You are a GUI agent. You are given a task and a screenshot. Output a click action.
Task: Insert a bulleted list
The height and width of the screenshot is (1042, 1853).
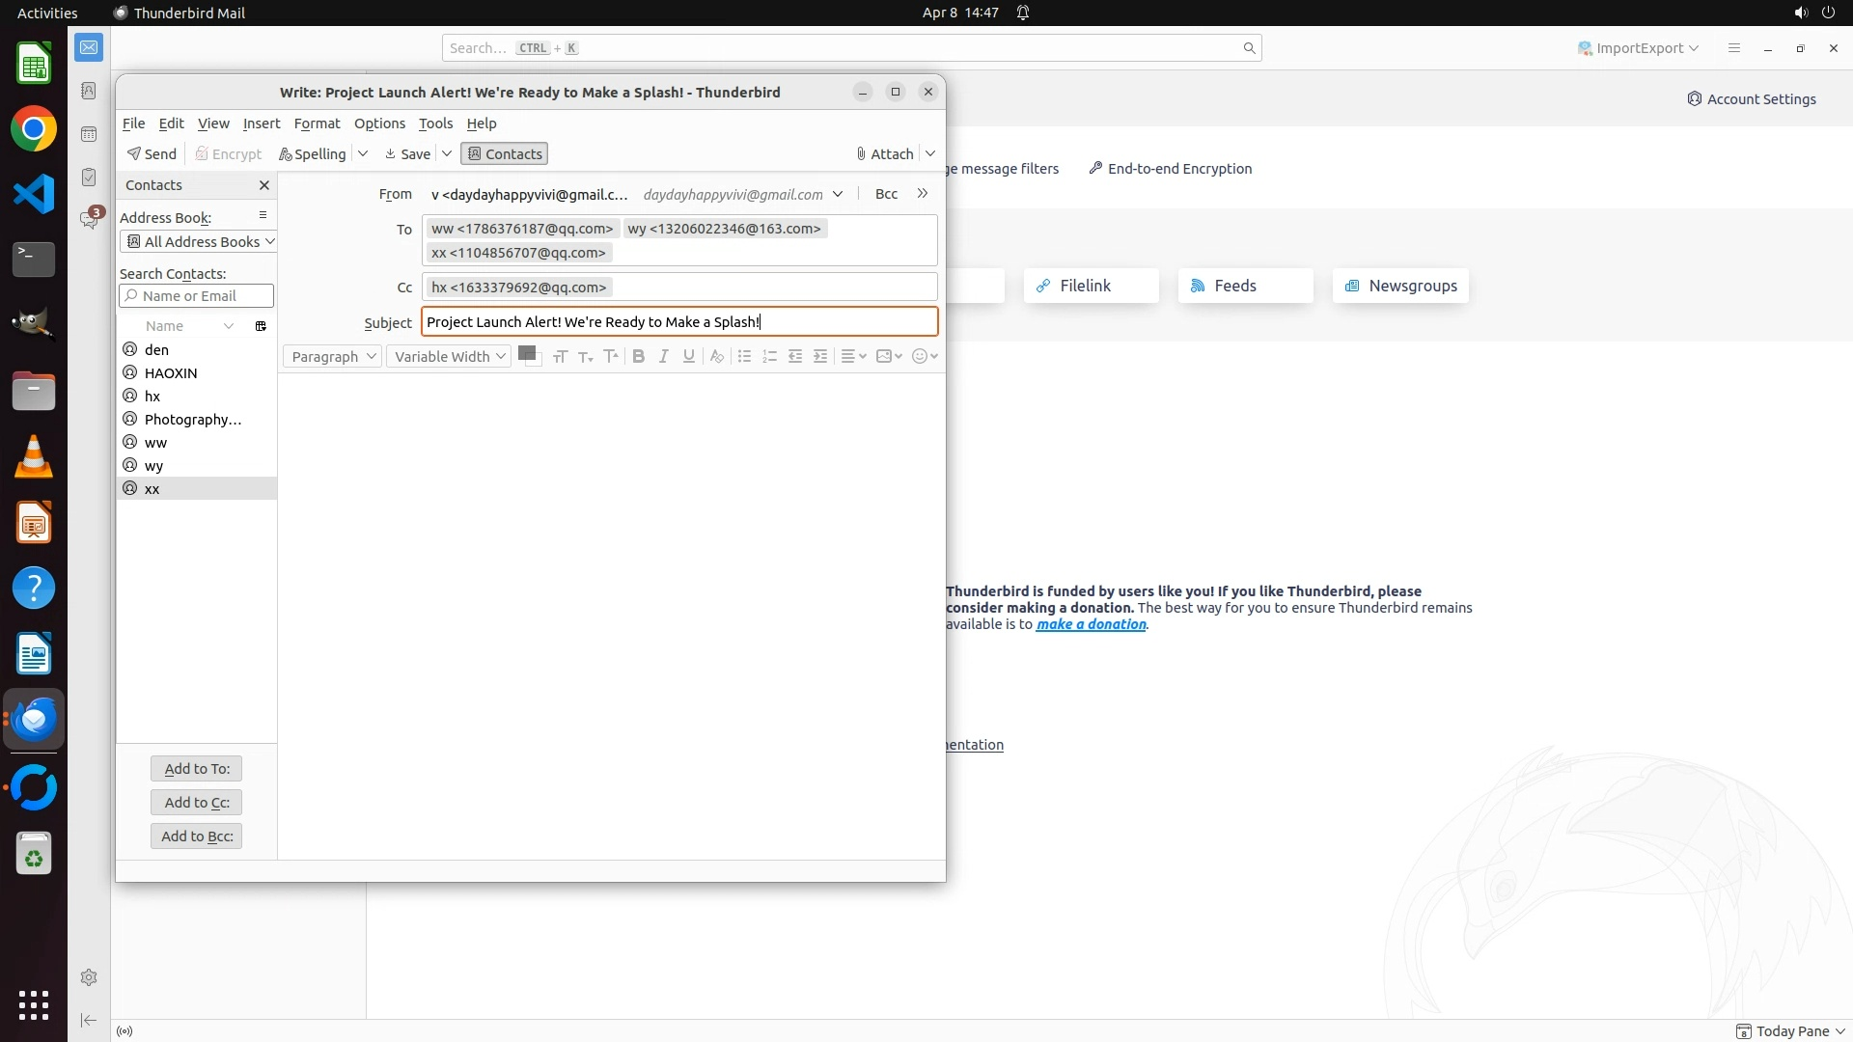[x=744, y=356]
